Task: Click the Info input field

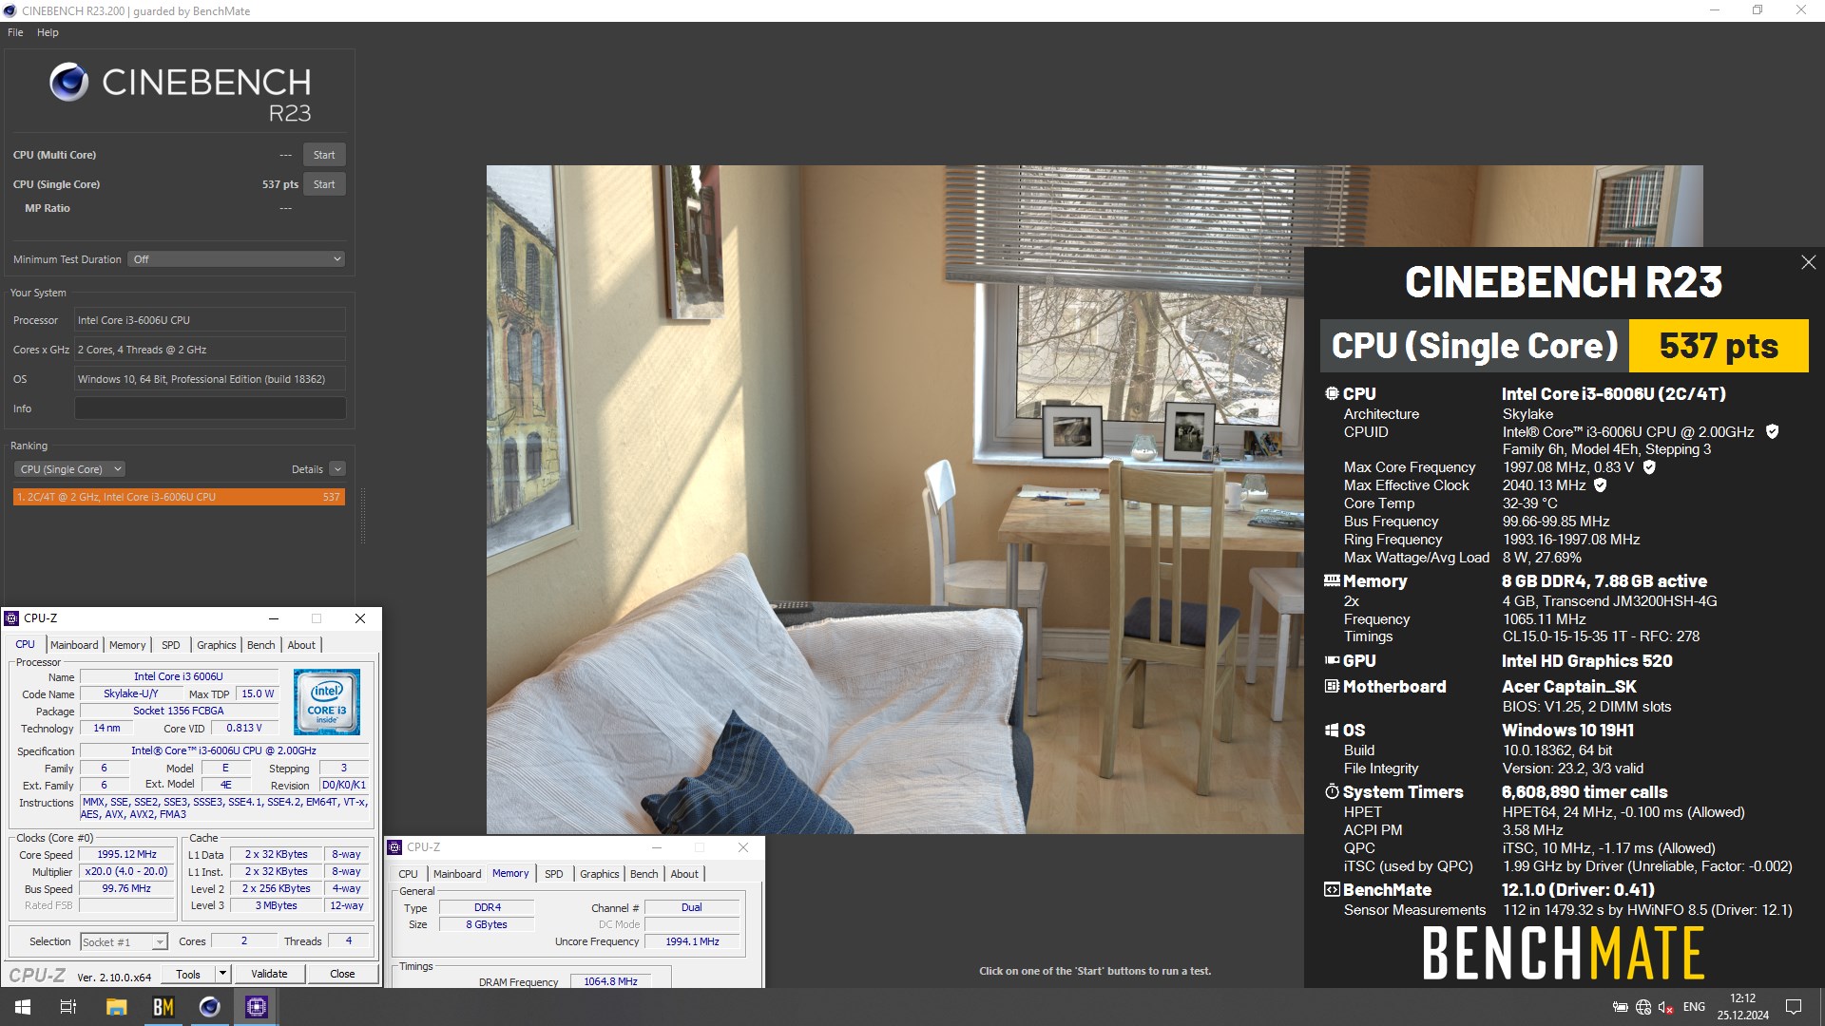Action: (210, 408)
